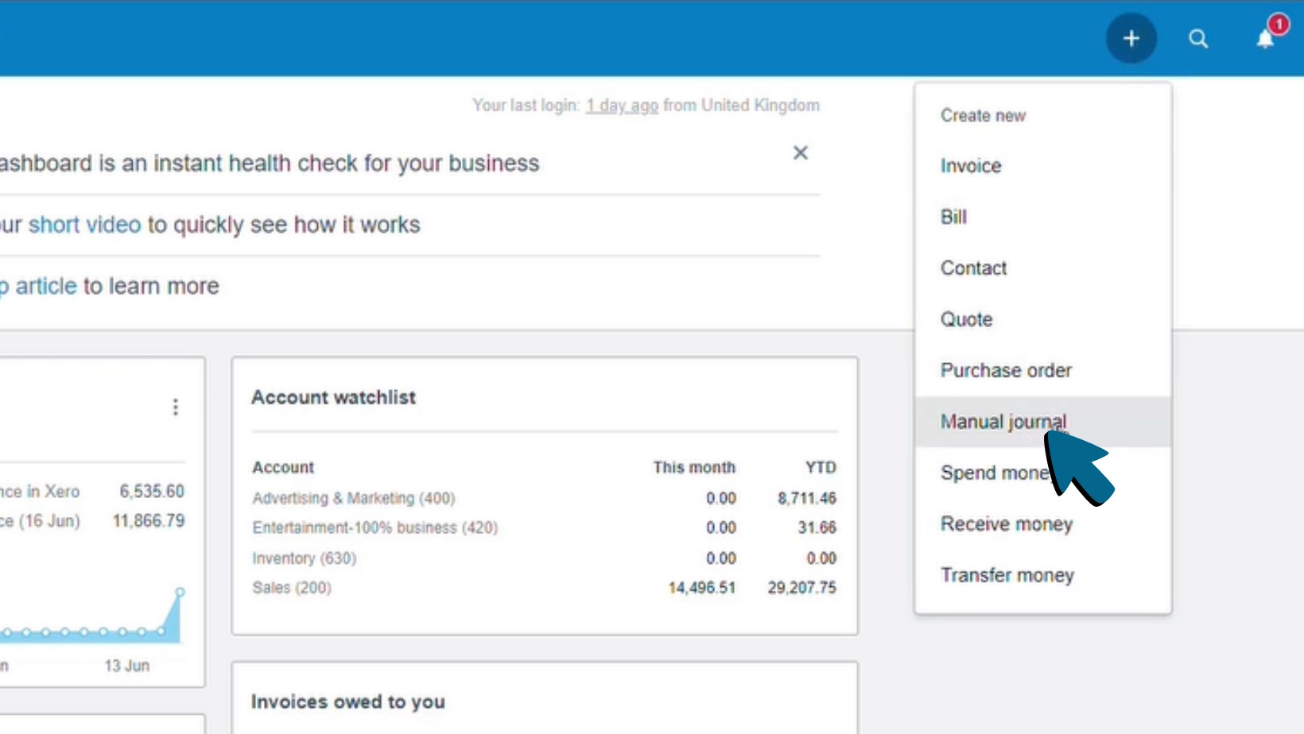Open the Sales (200) watchlist account
Screen dimensions: 1304x734
pyautogui.click(x=291, y=588)
